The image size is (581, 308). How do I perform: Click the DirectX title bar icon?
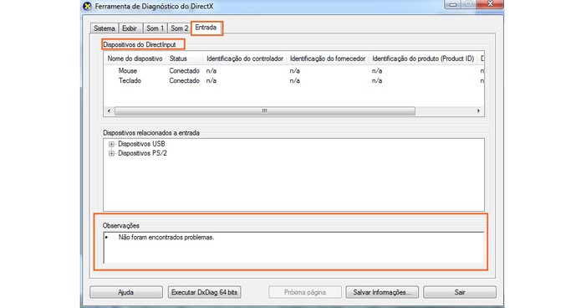click(88, 6)
